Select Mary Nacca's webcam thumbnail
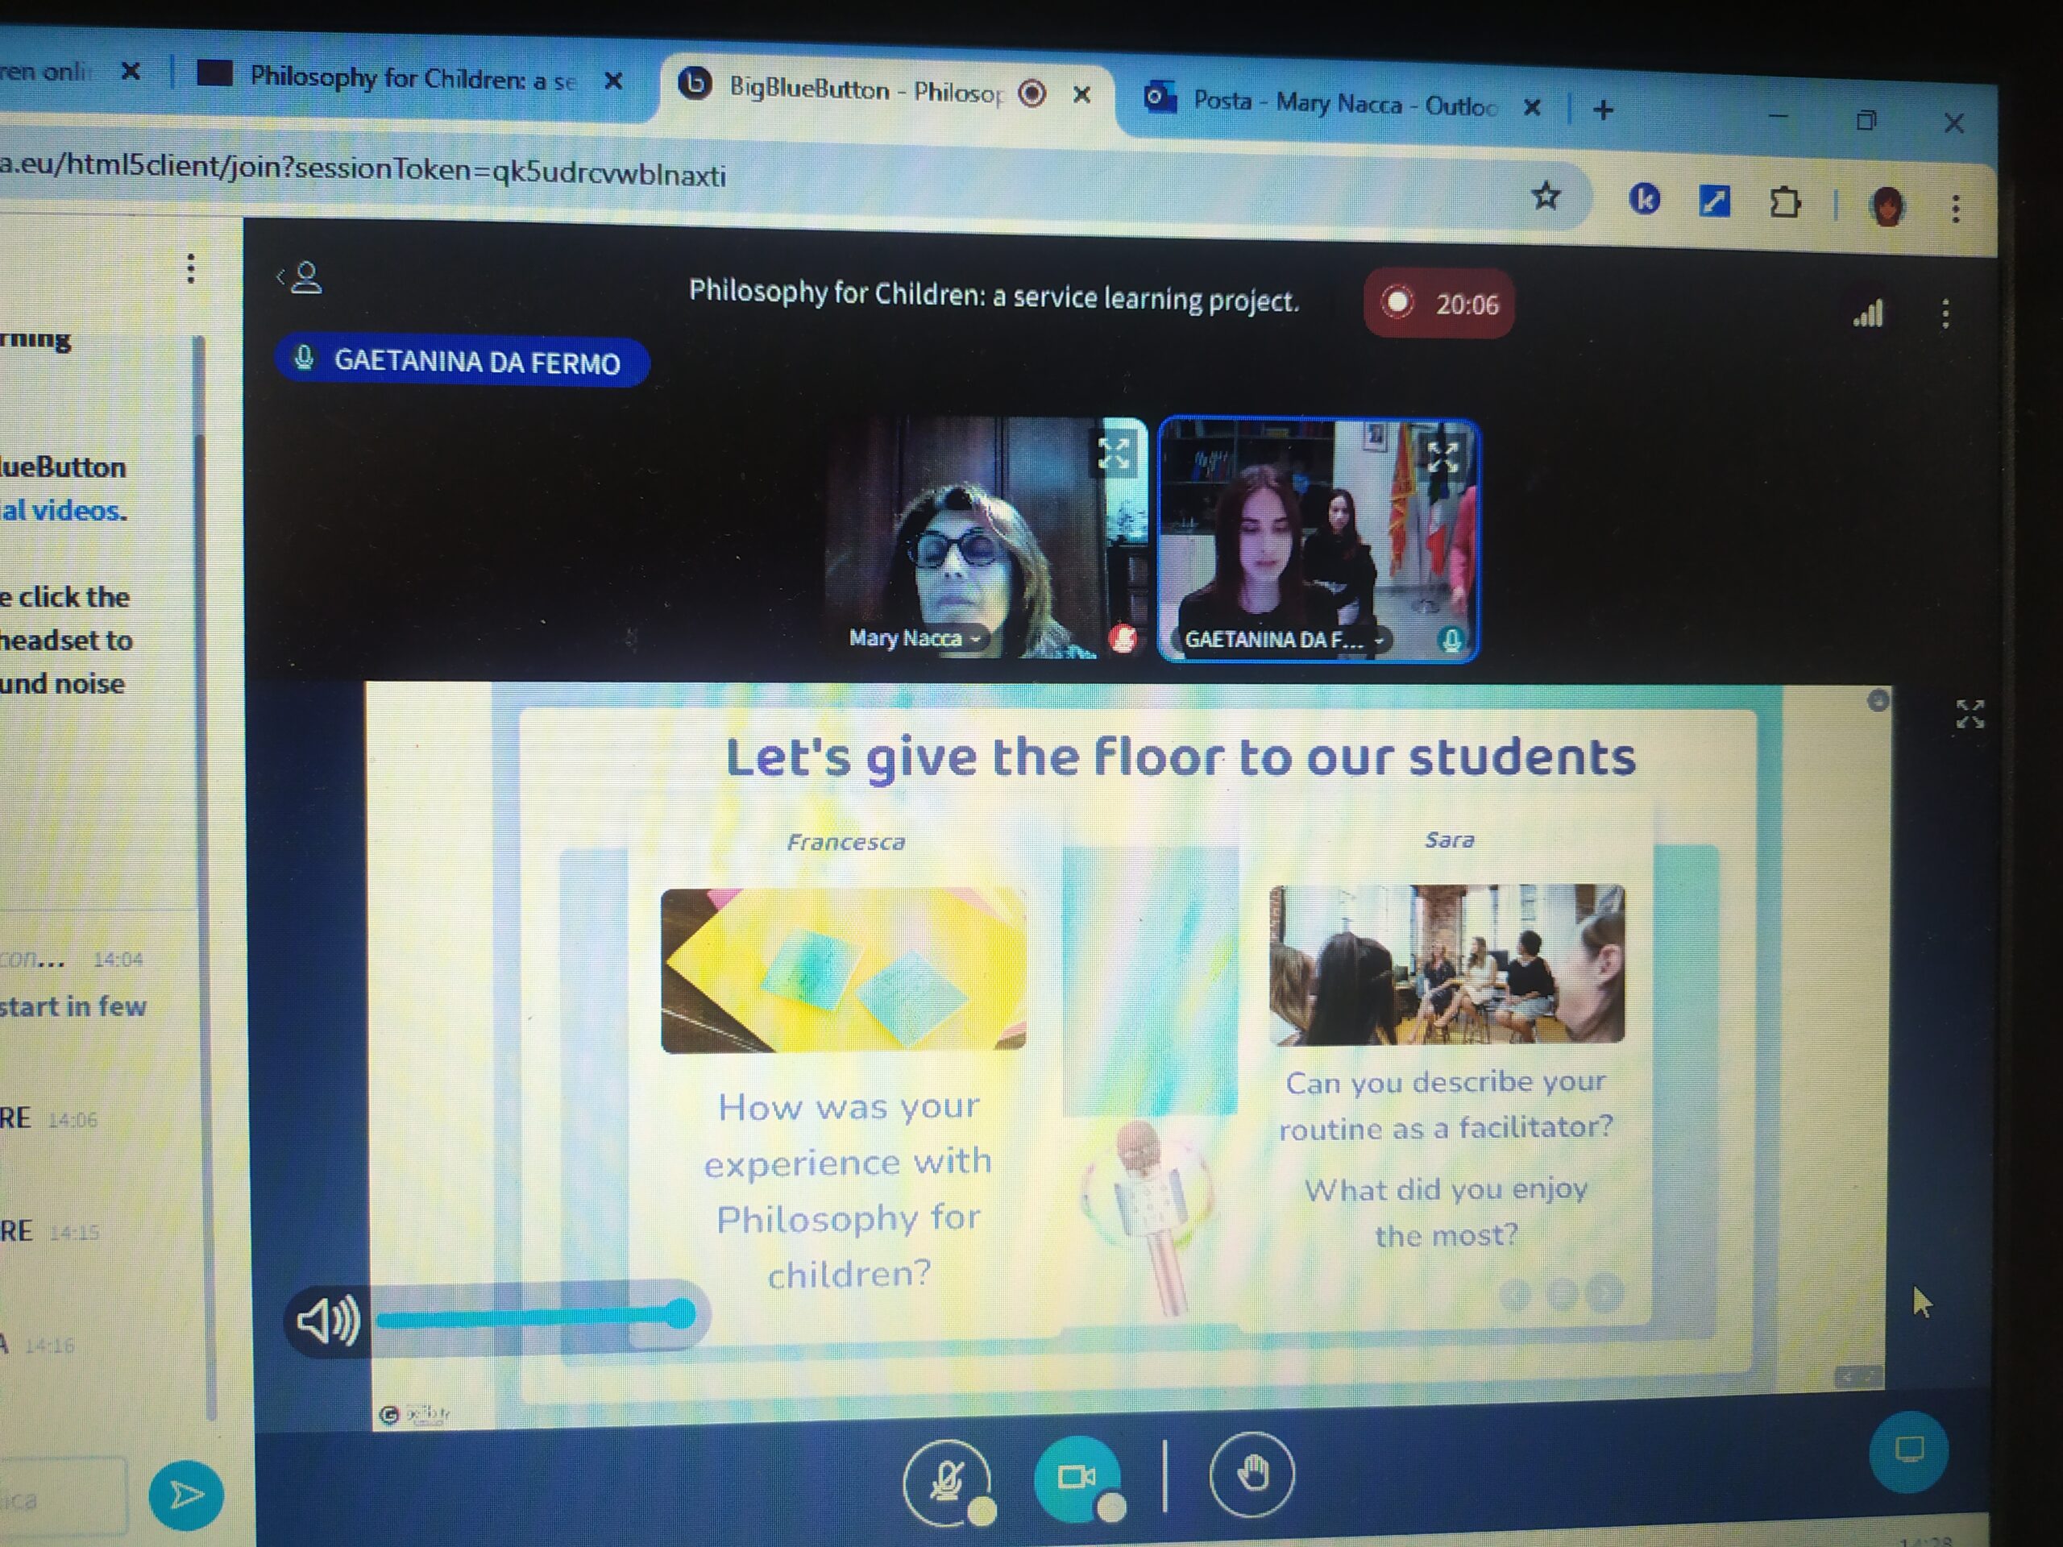This screenshot has width=2063, height=1547. click(986, 538)
